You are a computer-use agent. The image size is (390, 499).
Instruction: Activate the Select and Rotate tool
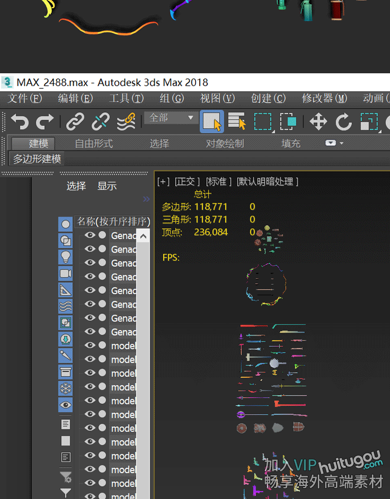344,122
